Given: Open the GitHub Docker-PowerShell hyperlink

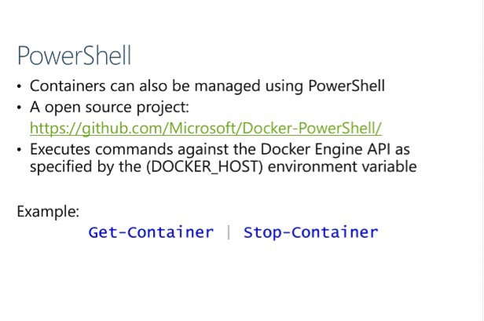Looking at the screenshot, I should pyautogui.click(x=206, y=128).
